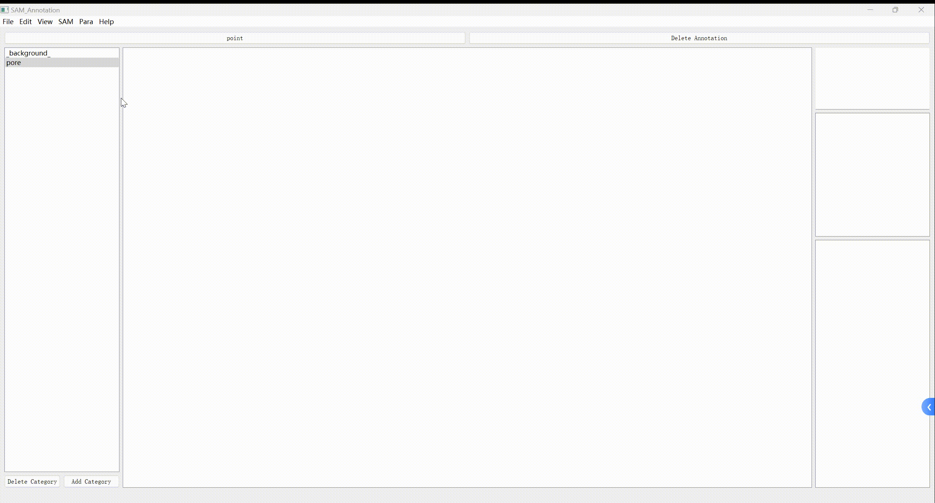935x503 pixels.
Task: Click inside the central image canvas
Action: click(467, 267)
